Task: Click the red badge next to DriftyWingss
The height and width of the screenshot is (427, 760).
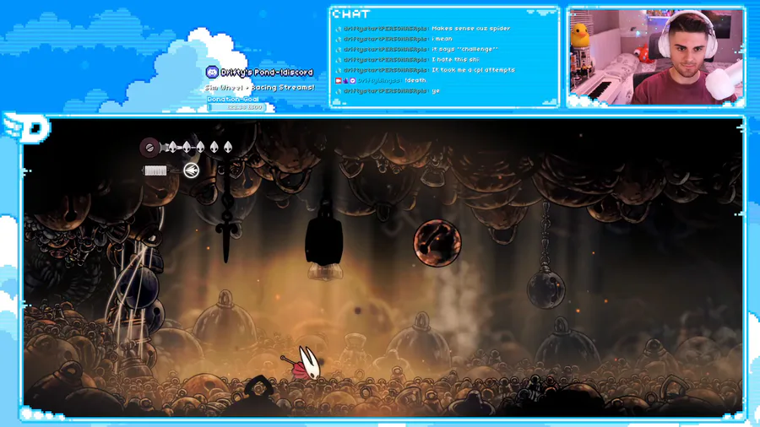Action: click(339, 81)
